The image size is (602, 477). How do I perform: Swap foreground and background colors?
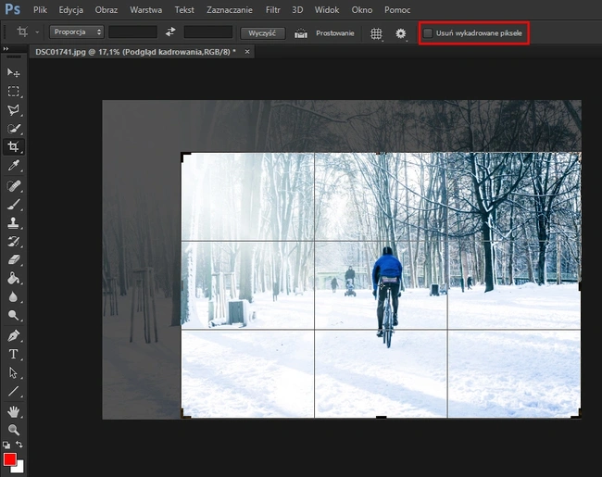[19, 445]
